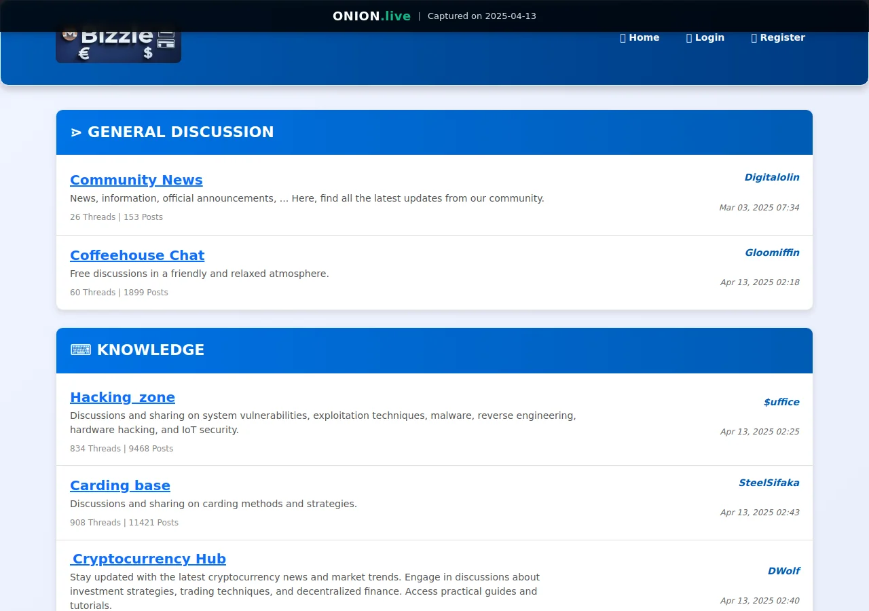
Task: Click the icon beside the Home link
Action: tap(623, 38)
